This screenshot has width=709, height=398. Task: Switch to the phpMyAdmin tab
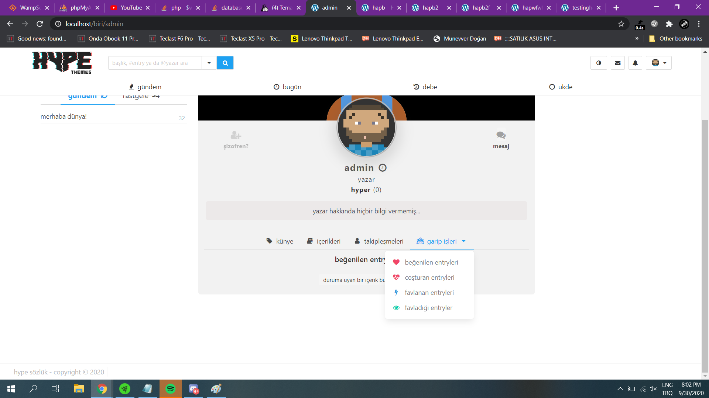80,8
